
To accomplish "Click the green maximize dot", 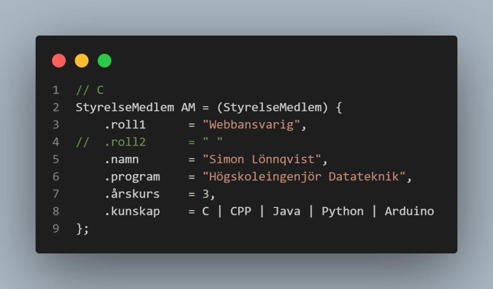I will 104,61.
